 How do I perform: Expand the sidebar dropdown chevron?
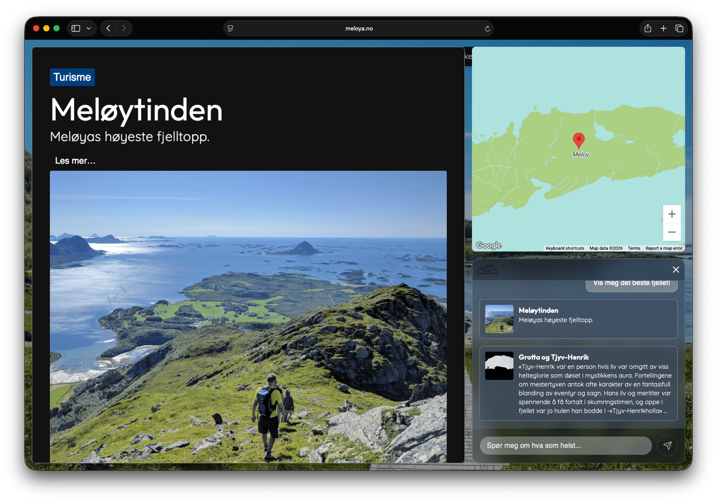pyautogui.click(x=89, y=28)
